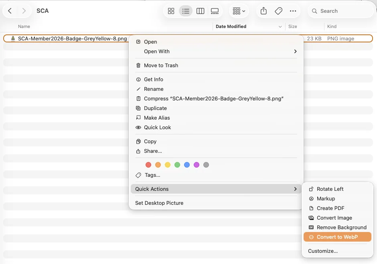Open Customize in the Quick Actions submenu
Screen dimensions: 377x264
point(322,251)
